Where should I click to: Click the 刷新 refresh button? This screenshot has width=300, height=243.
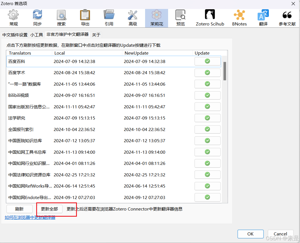(x=19, y=209)
